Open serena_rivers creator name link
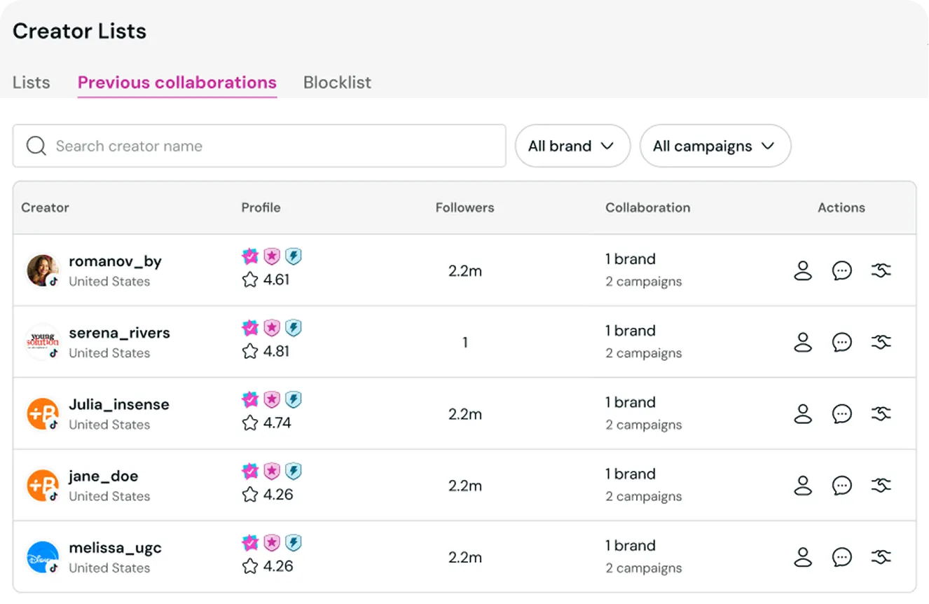This screenshot has width=929, height=604. 119,333
